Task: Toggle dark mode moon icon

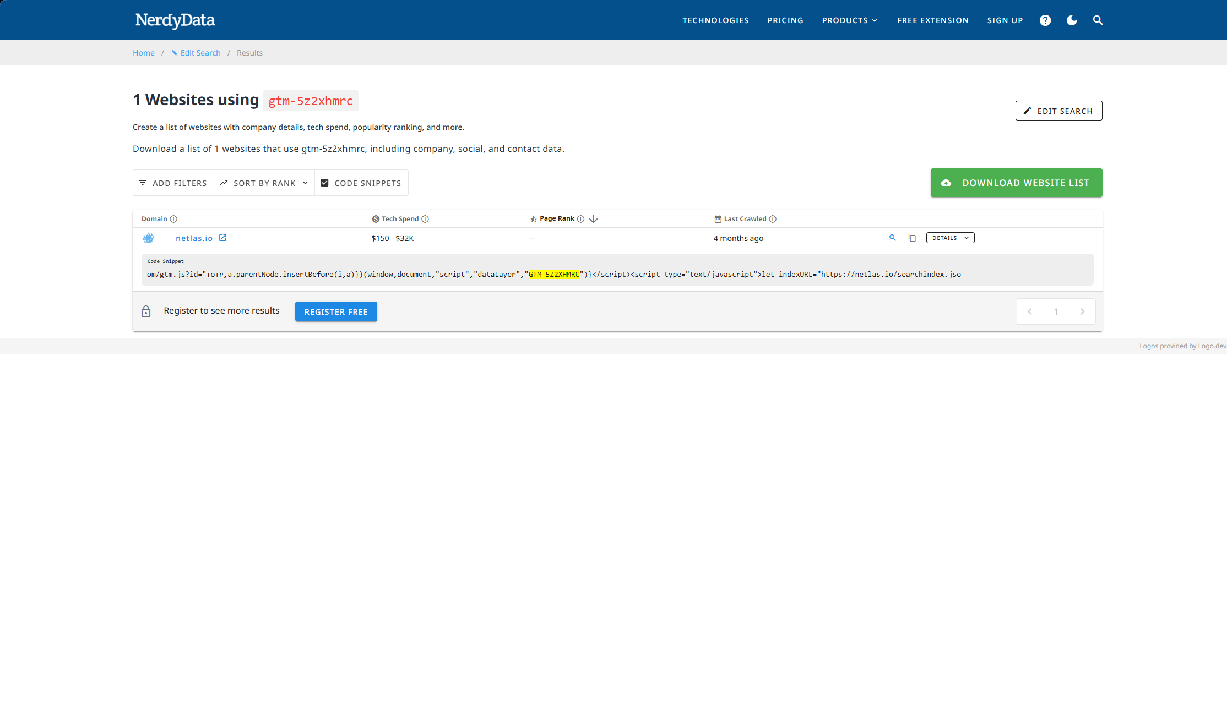Action: pyautogui.click(x=1071, y=20)
